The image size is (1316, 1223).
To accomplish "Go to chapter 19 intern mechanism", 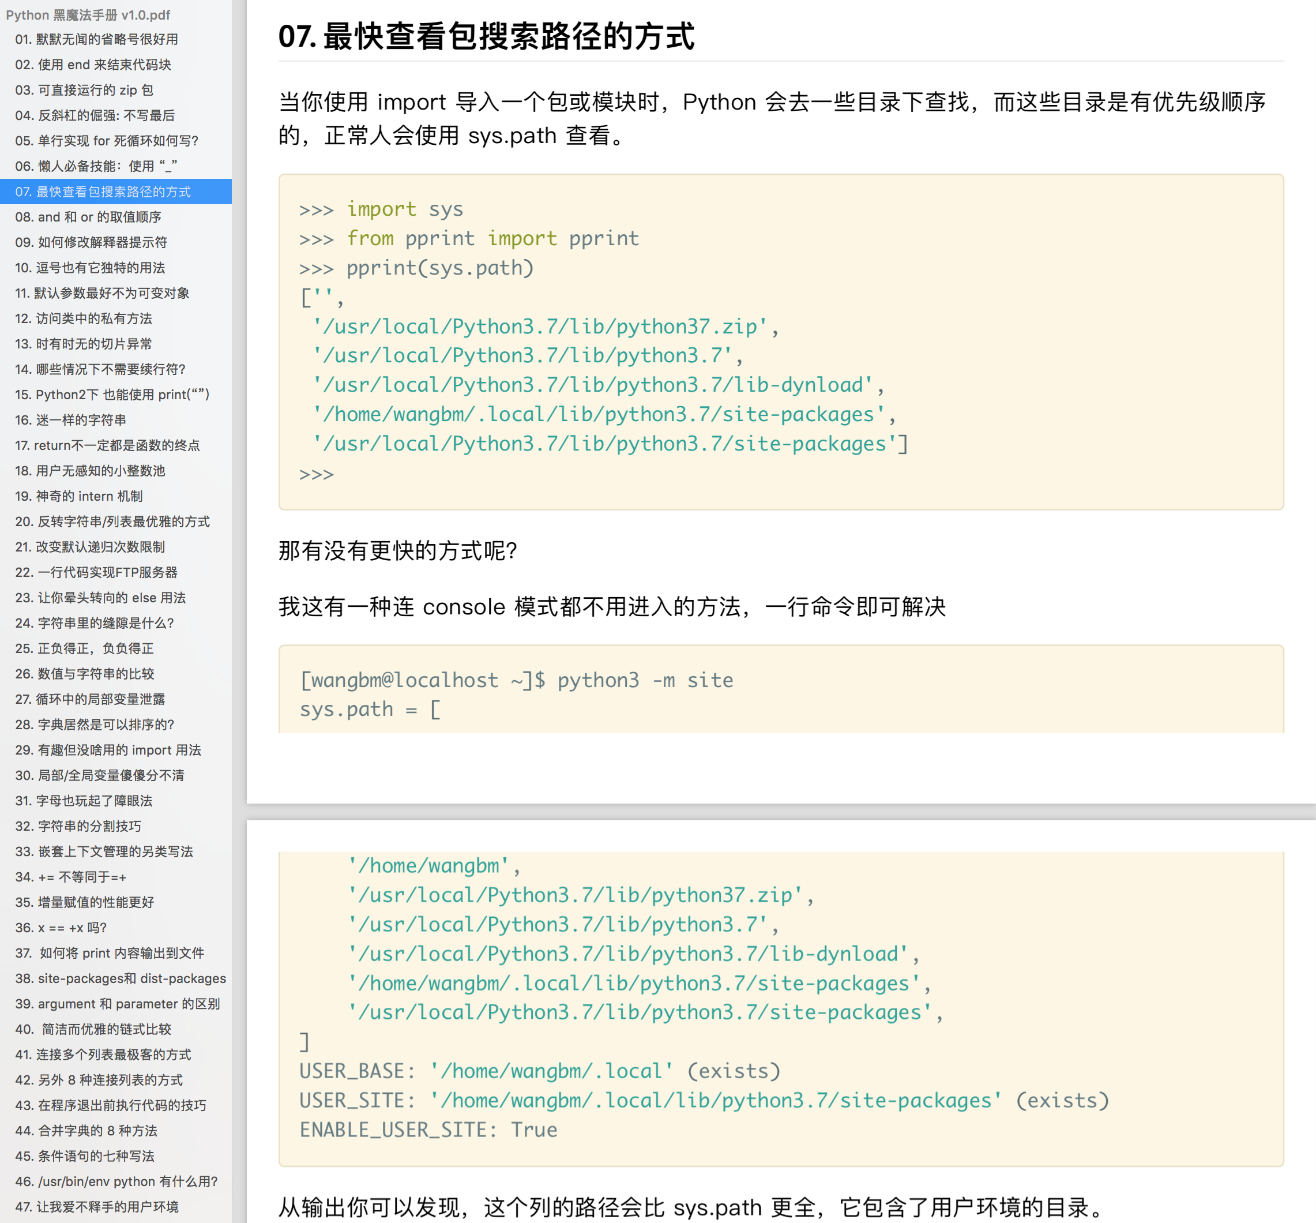I will point(79,496).
